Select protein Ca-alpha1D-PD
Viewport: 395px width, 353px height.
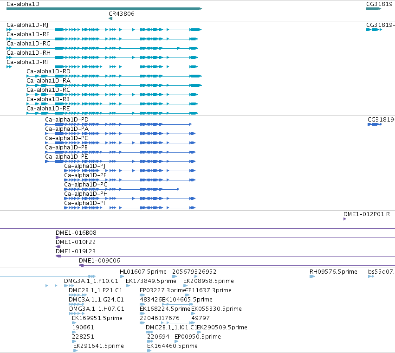118,124
